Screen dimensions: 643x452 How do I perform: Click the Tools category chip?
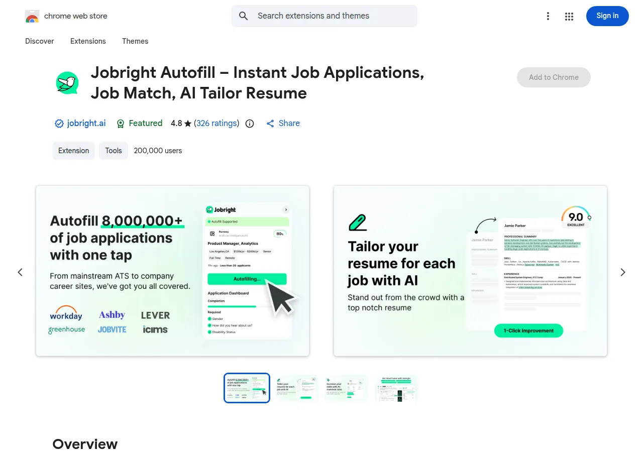tap(114, 151)
